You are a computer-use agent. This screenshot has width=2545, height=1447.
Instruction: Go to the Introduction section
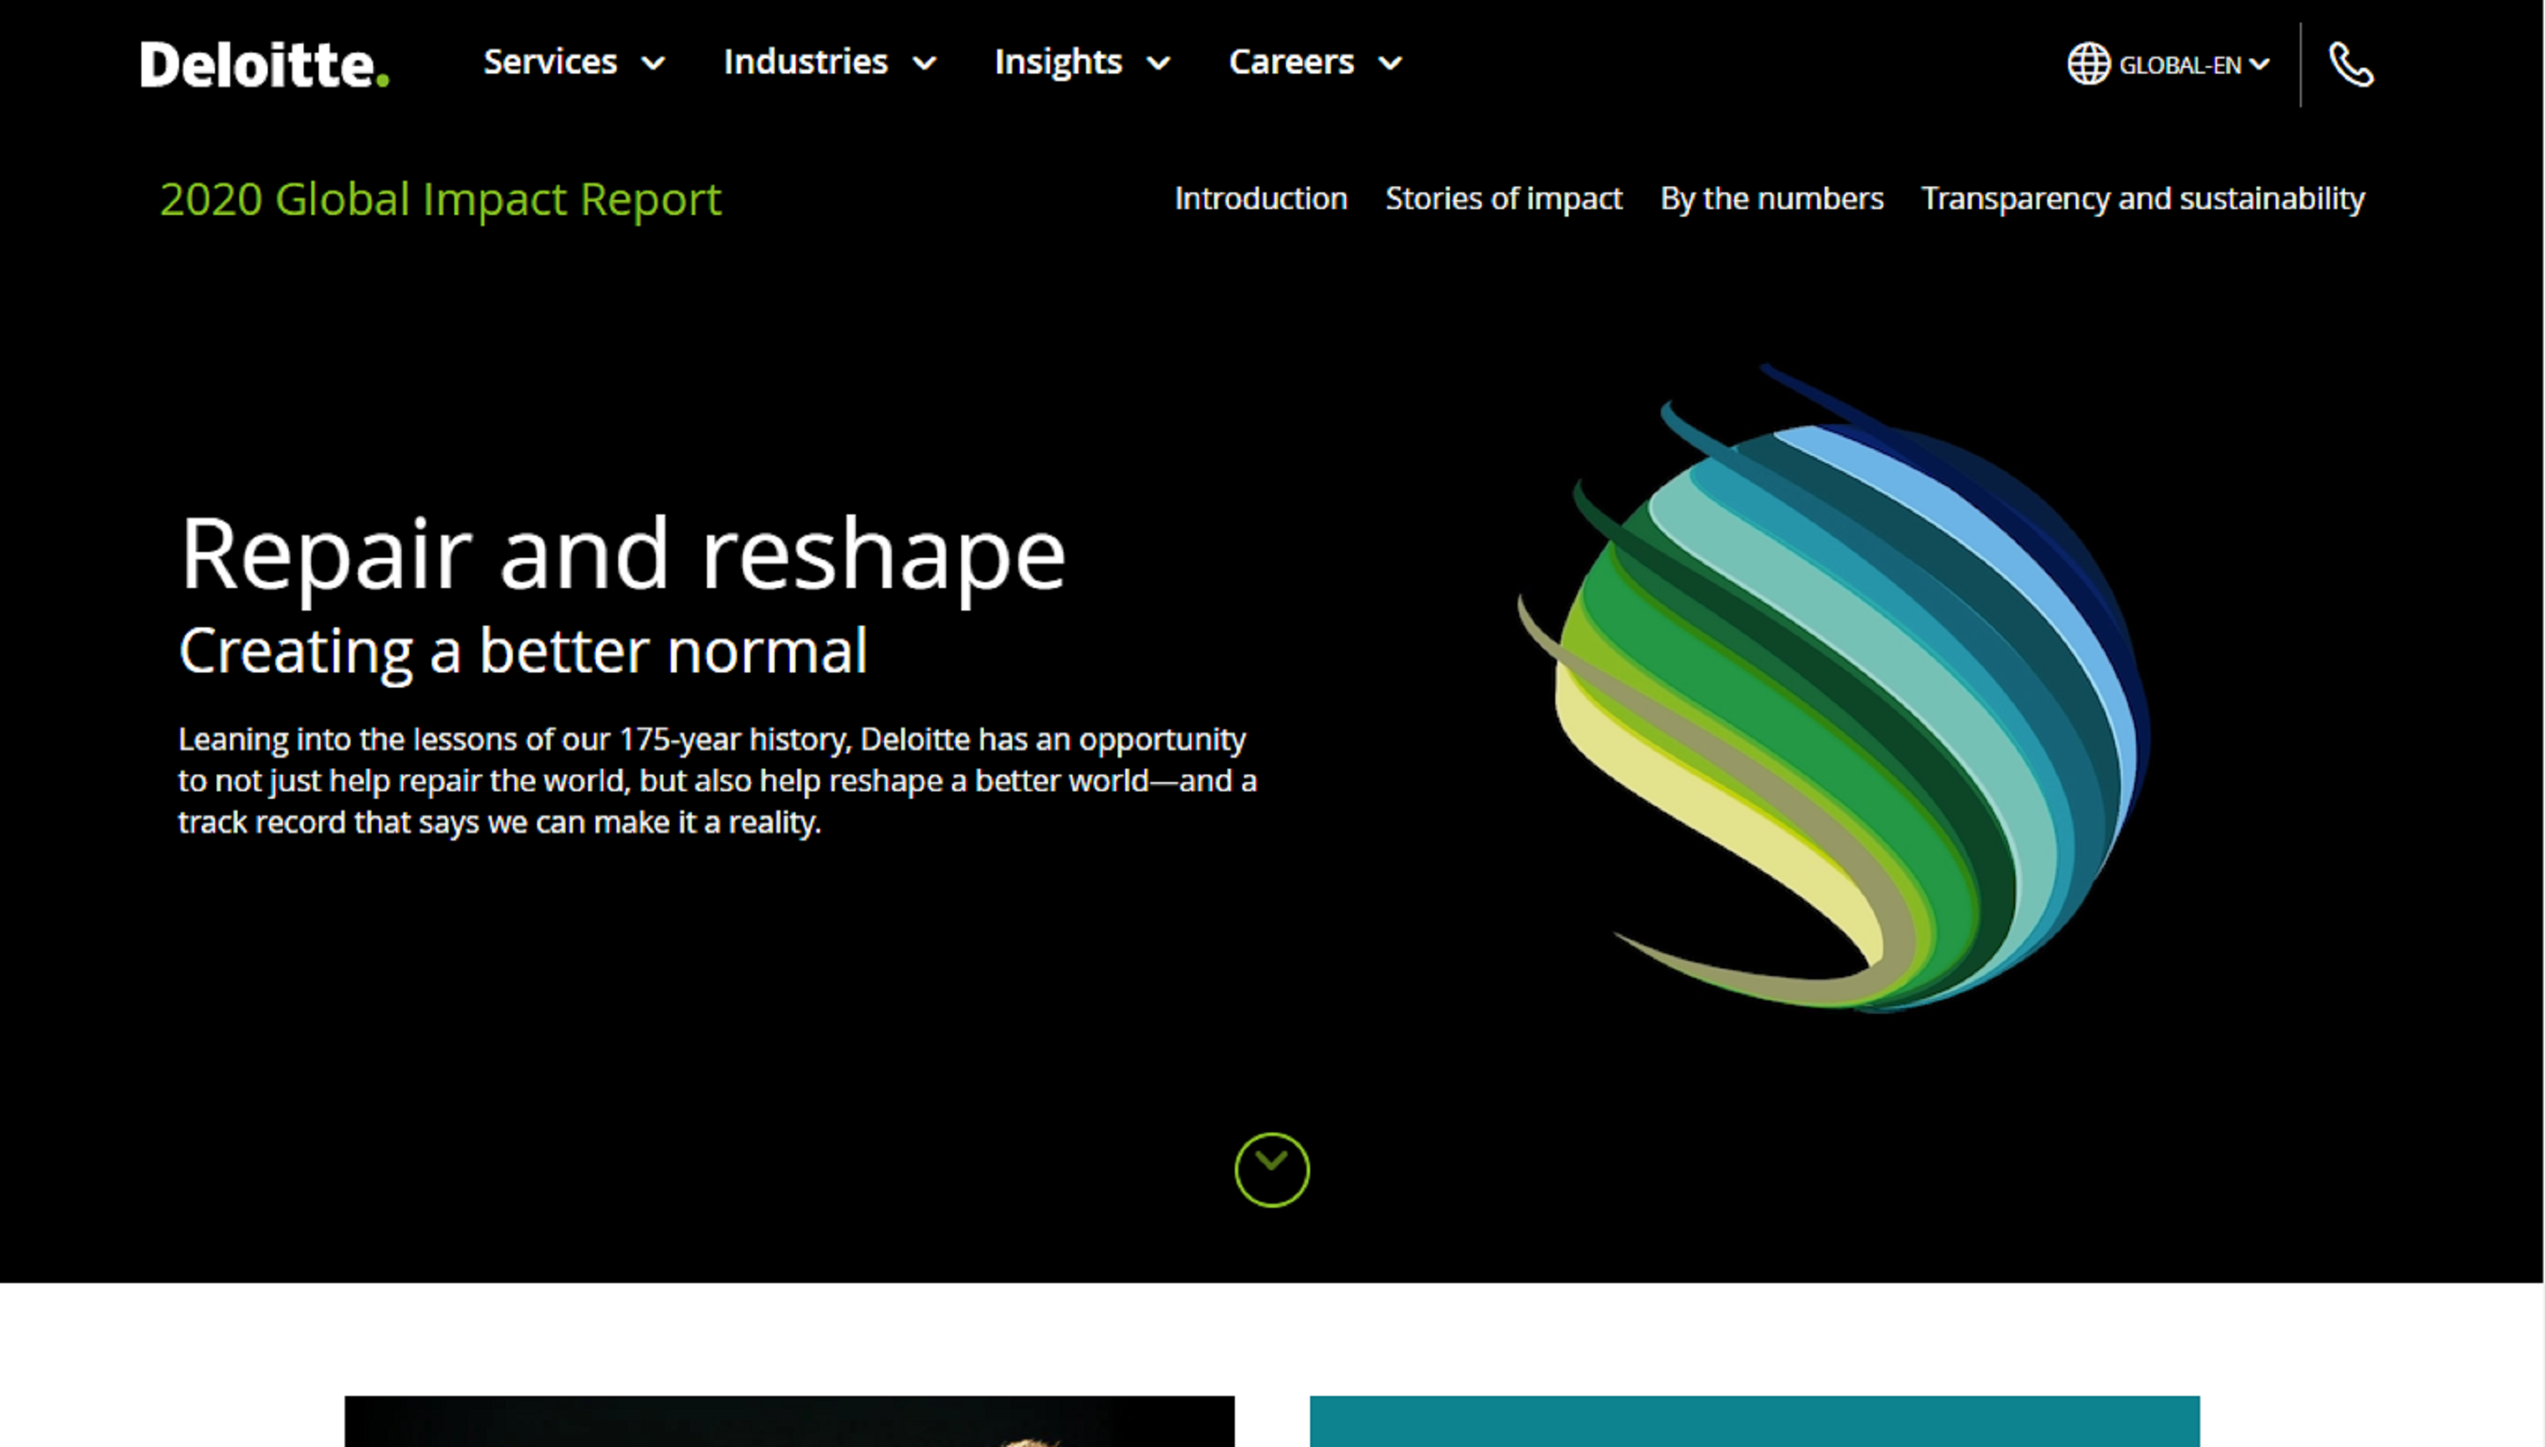click(x=1260, y=197)
